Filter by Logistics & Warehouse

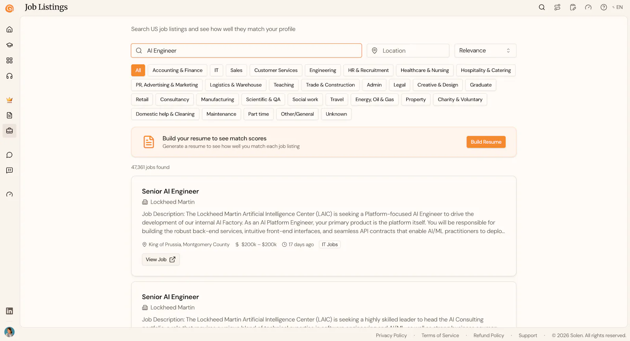coord(236,85)
